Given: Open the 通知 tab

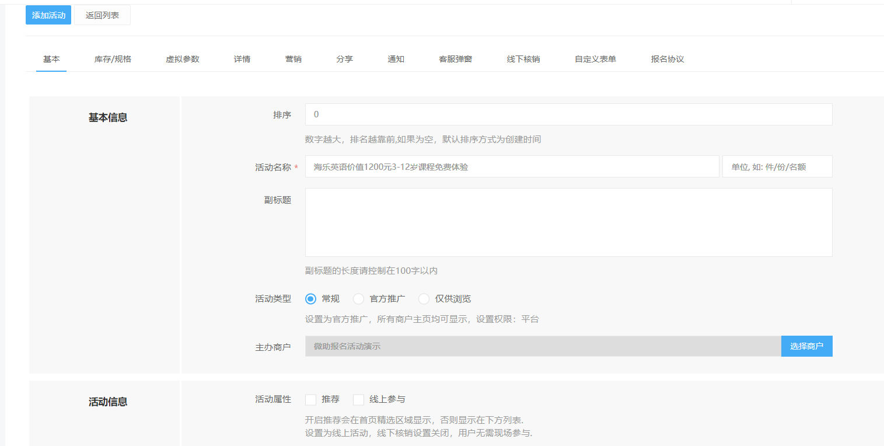Looking at the screenshot, I should click(396, 59).
